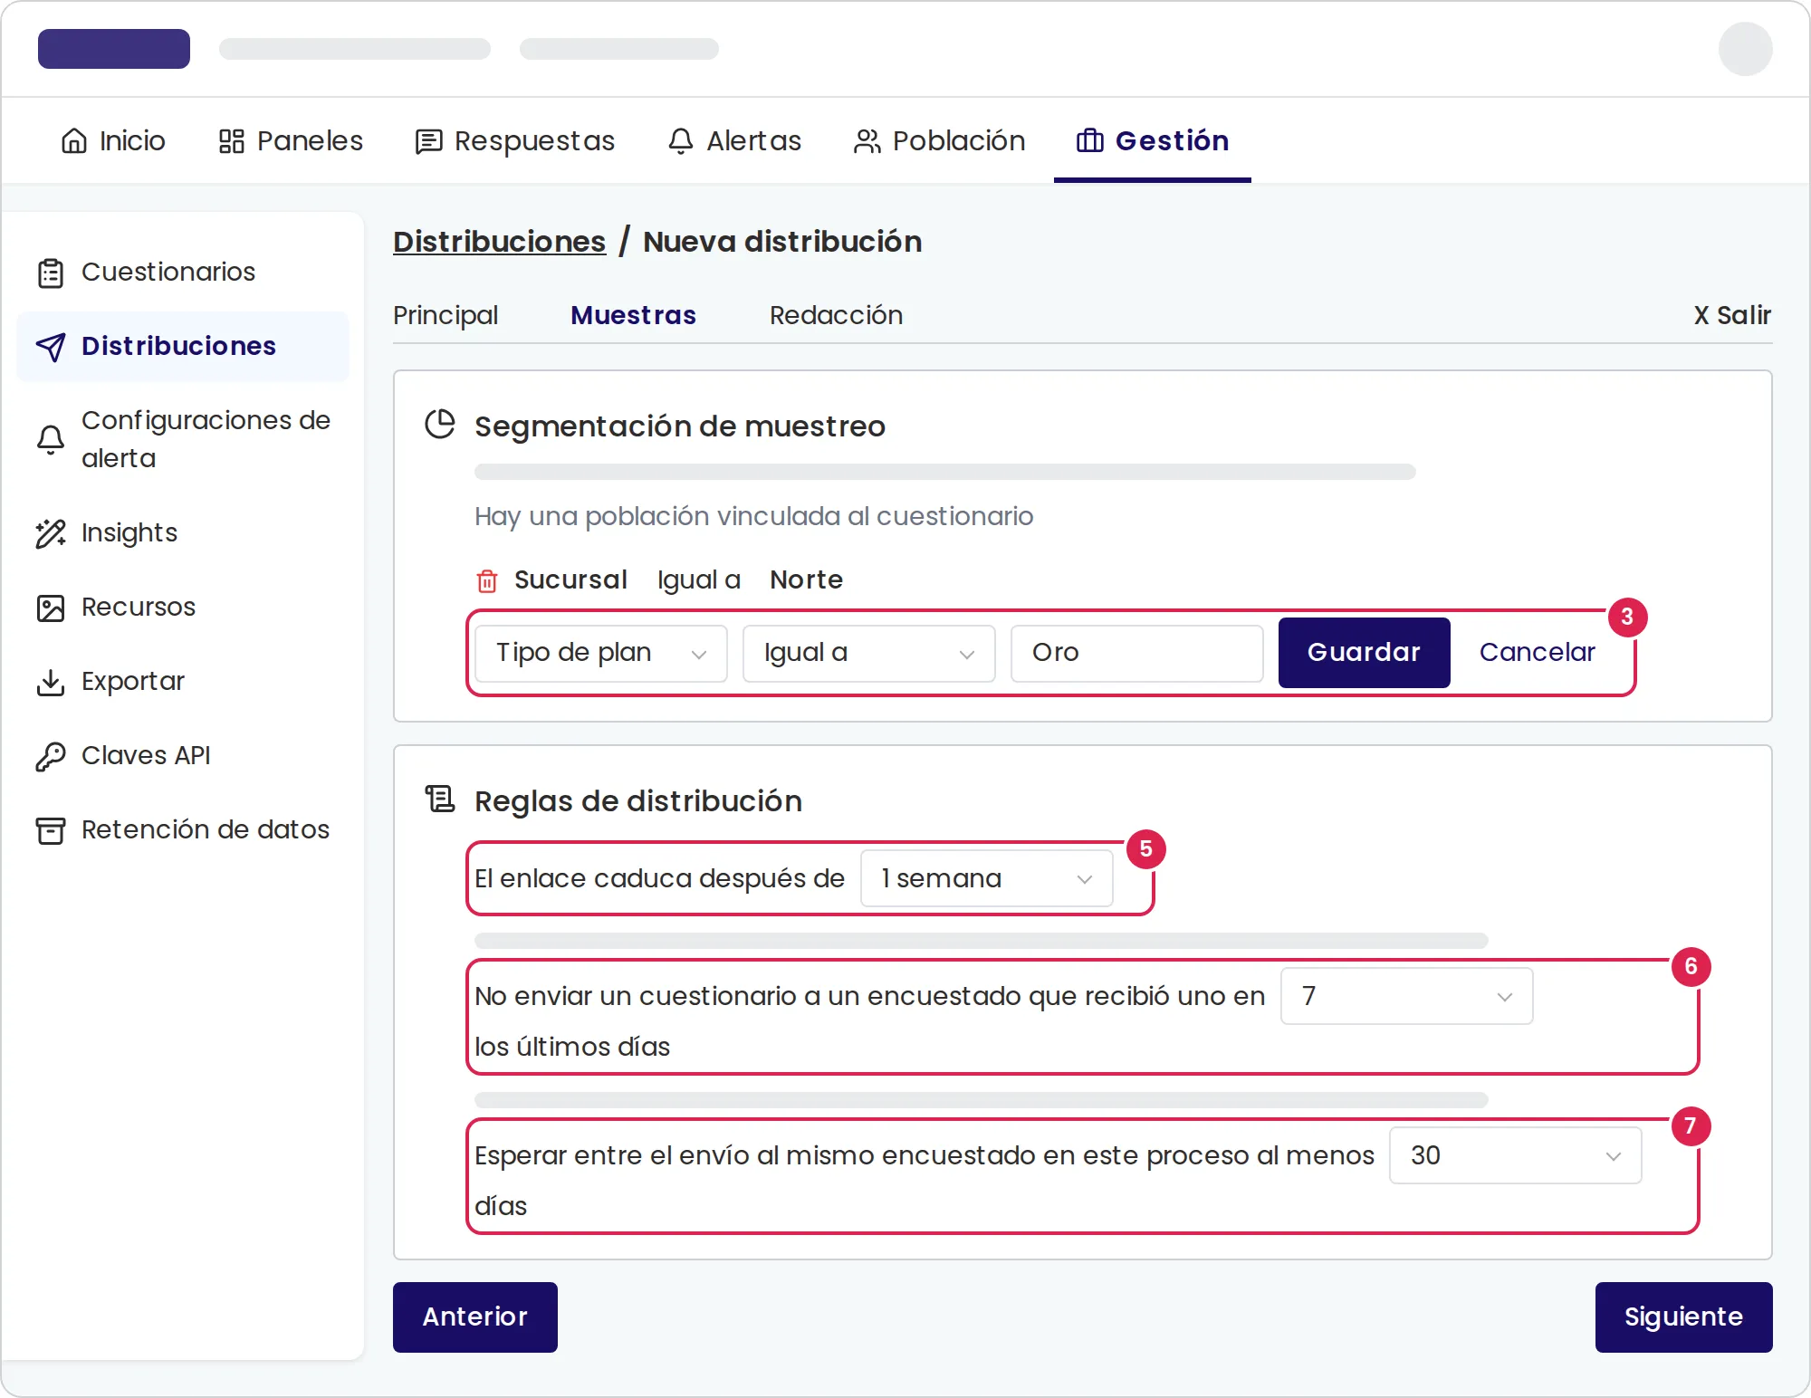The height and width of the screenshot is (1398, 1811).
Task: Click the Guardar button
Action: point(1365,653)
